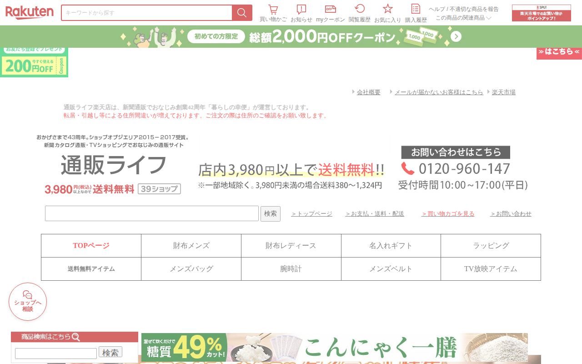This screenshot has height=364, width=582.
Task: Click the sidebar 検索 button
Action: (110, 352)
